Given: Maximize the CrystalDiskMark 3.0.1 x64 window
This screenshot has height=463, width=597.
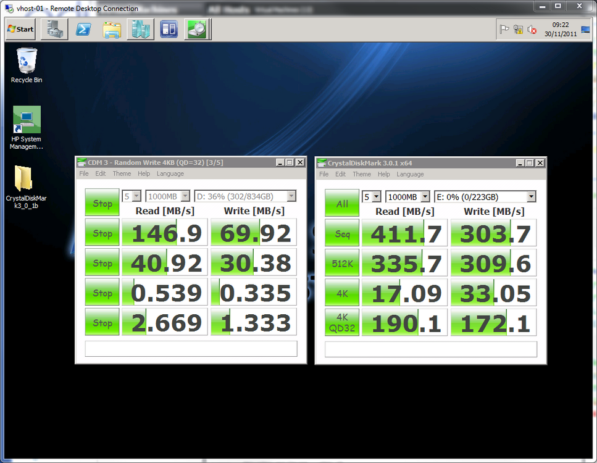Looking at the screenshot, I should (530, 163).
